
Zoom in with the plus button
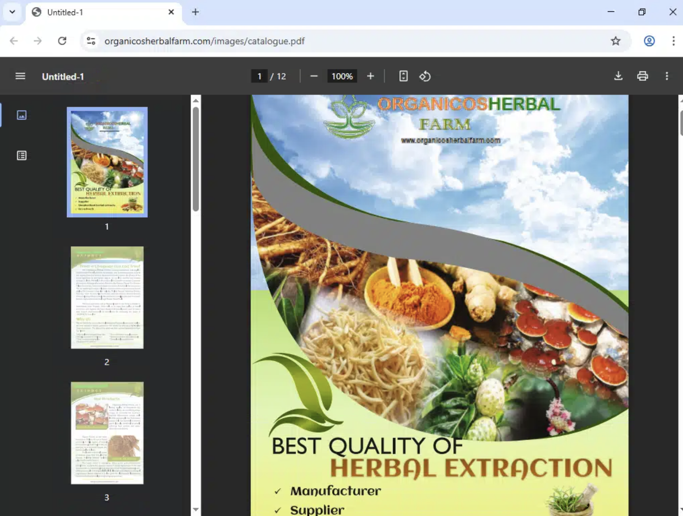pyautogui.click(x=370, y=76)
